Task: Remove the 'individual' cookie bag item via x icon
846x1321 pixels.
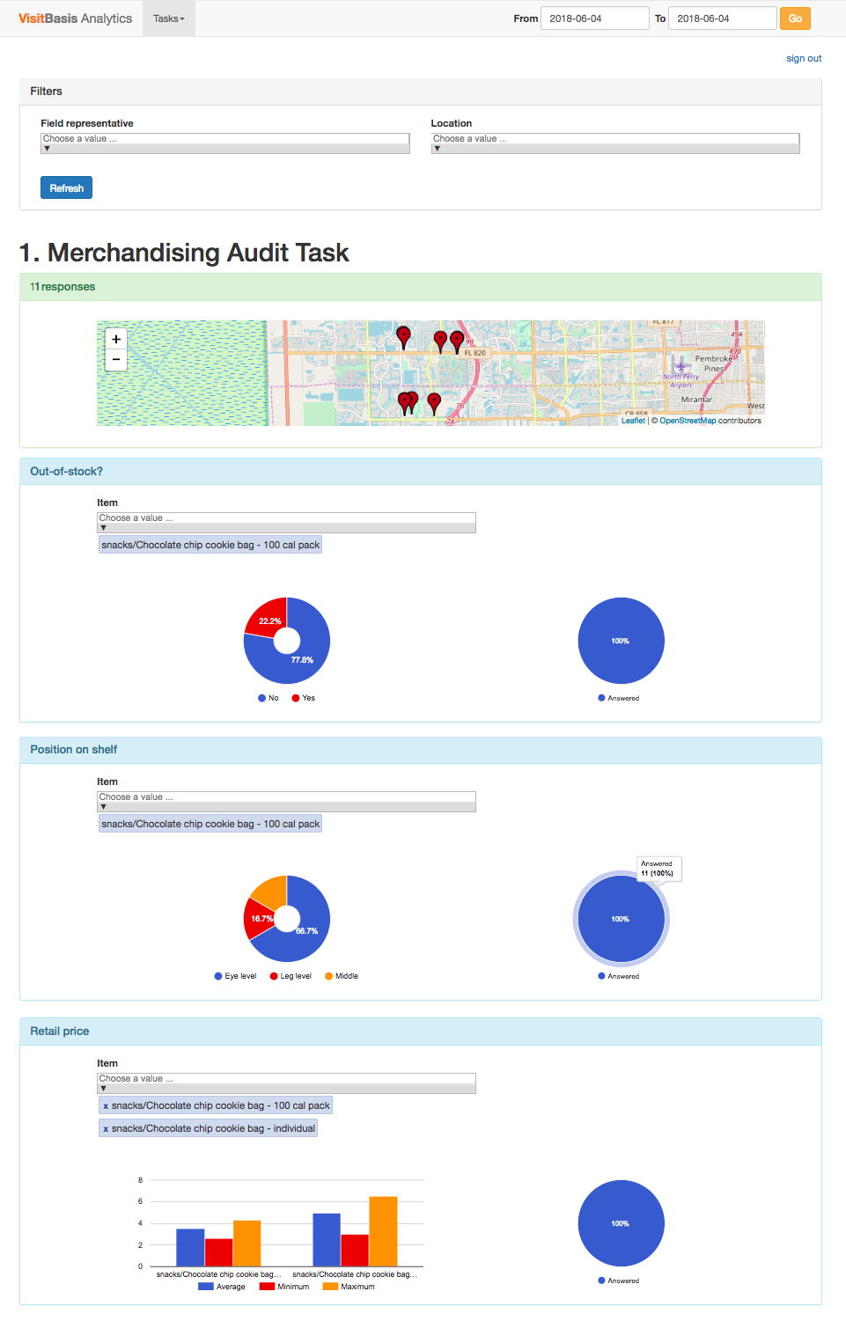Action: [106, 1127]
